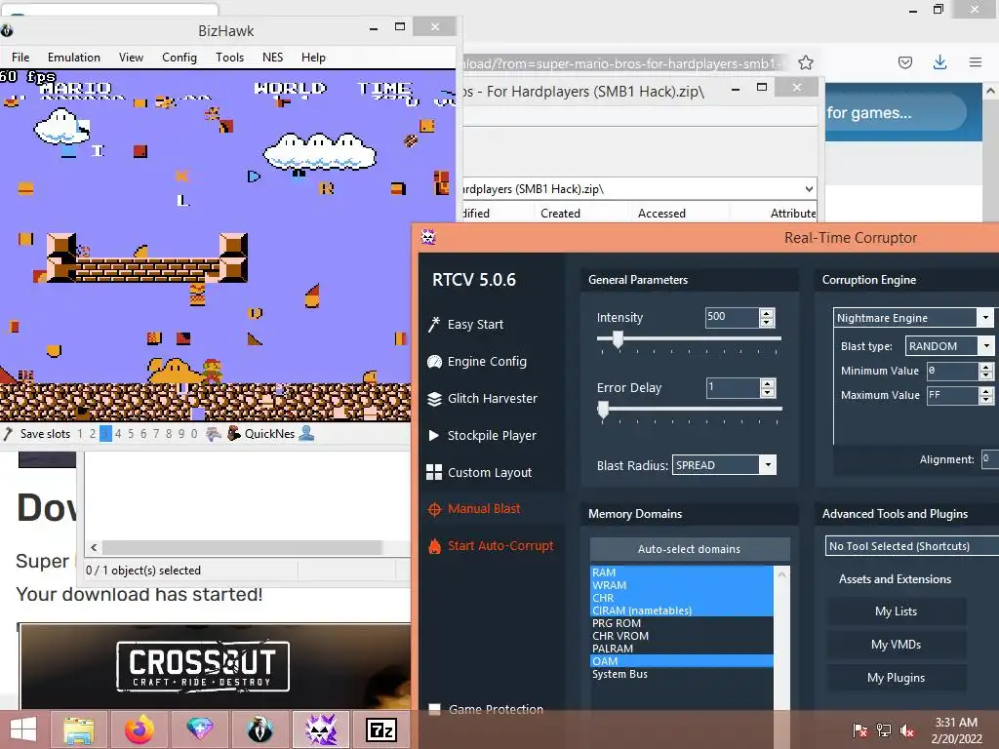Click the Error Delay spinner arrows
This screenshot has height=749, width=999.
point(768,387)
